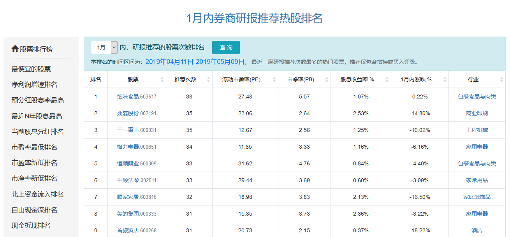Sort by 1月内涨跌 % column arrows
Viewport: 510px width, 237px height.
point(445,79)
